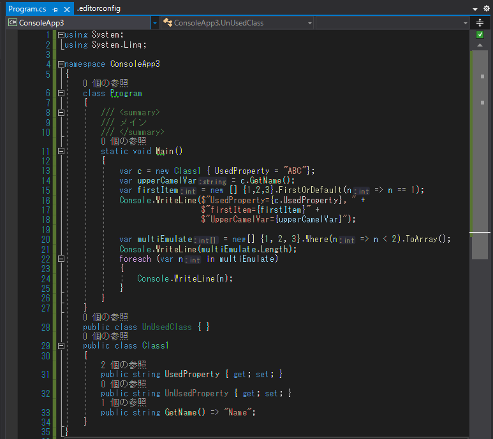Viewport: 493px width, 439px height.
Task: Click the UnUsedProperty property name
Action: pos(196,394)
